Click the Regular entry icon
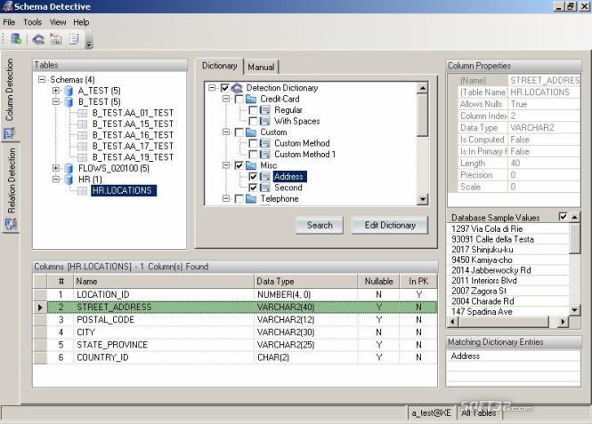This screenshot has width=592, height=424. tap(265, 110)
